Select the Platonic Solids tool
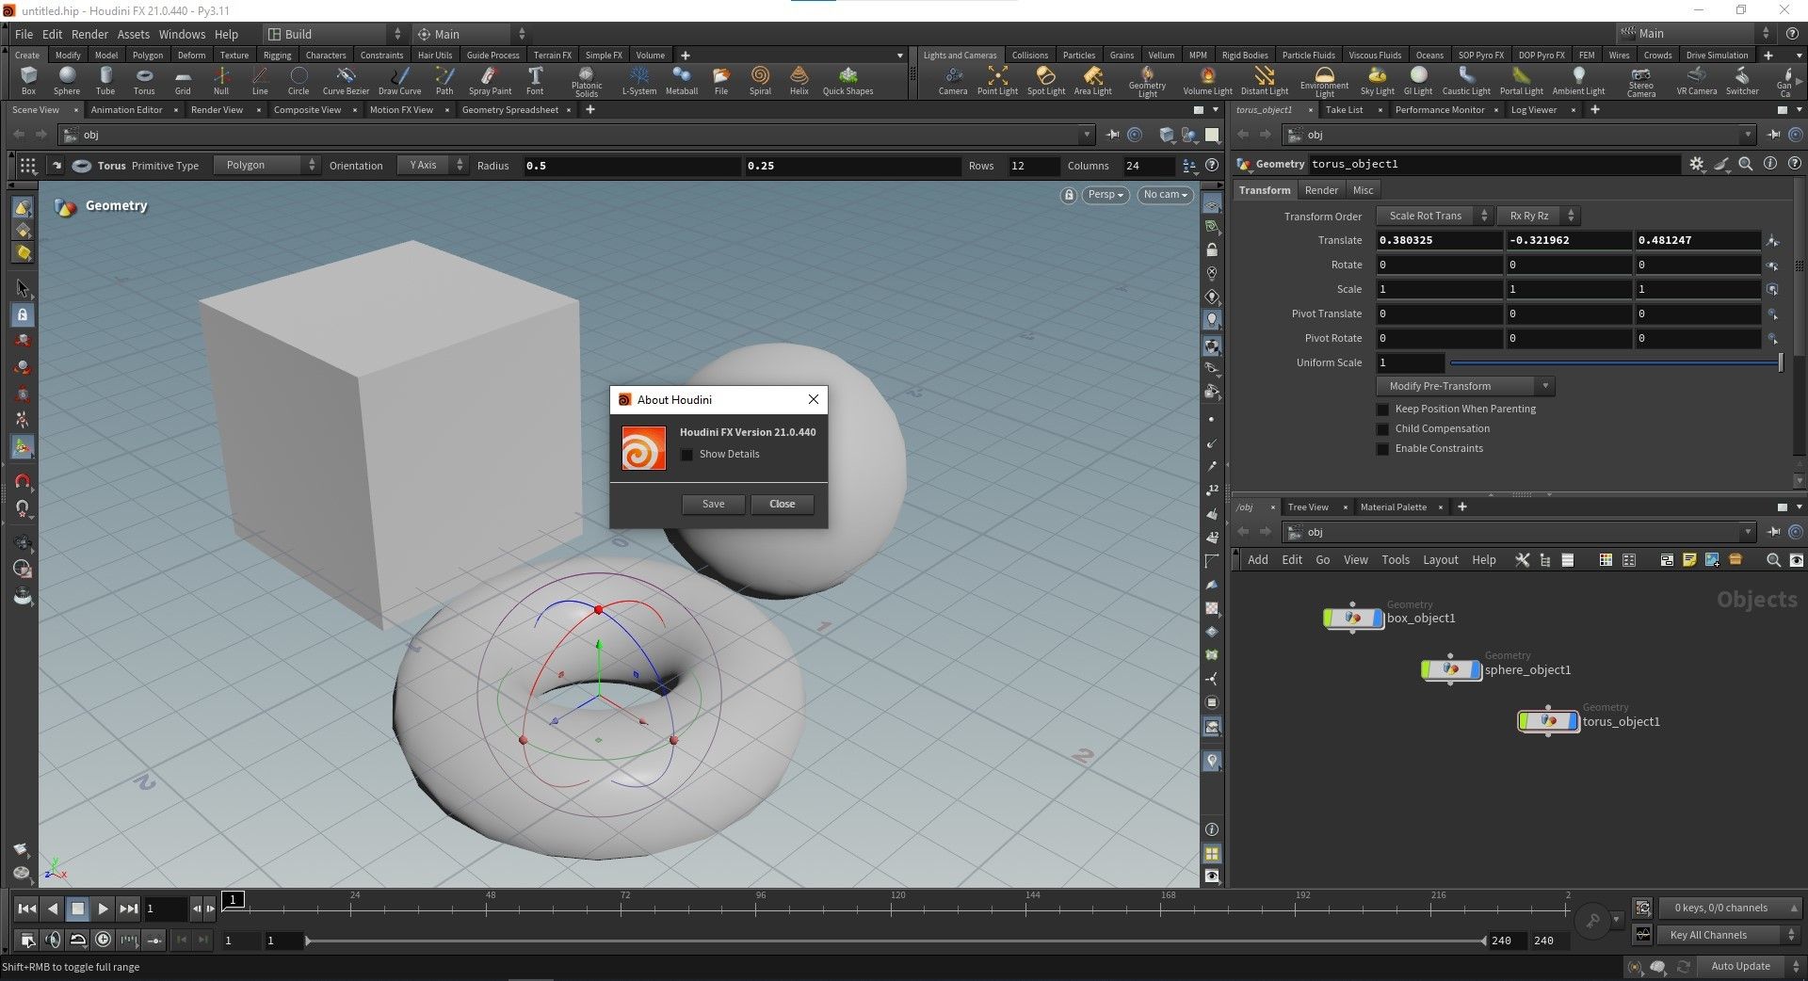 [586, 80]
